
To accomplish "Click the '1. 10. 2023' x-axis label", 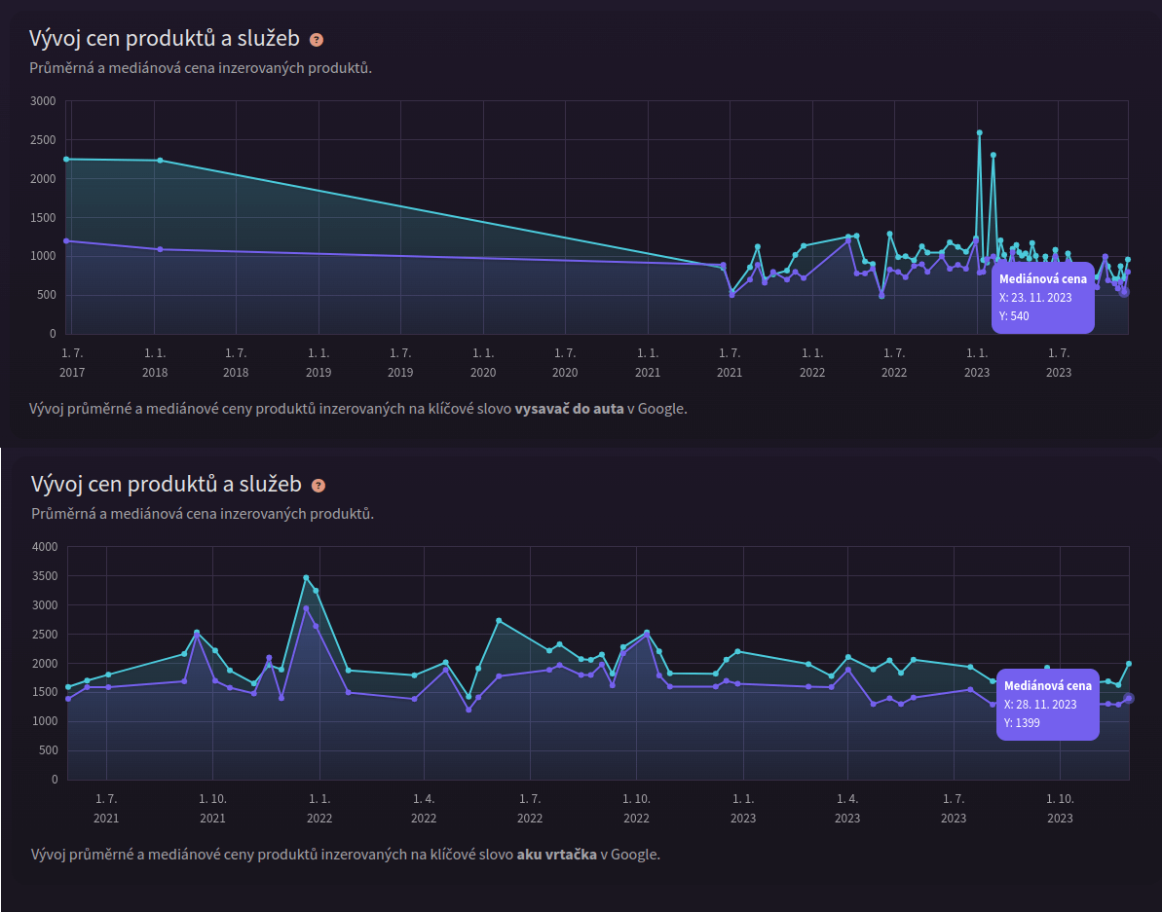I will [1060, 809].
